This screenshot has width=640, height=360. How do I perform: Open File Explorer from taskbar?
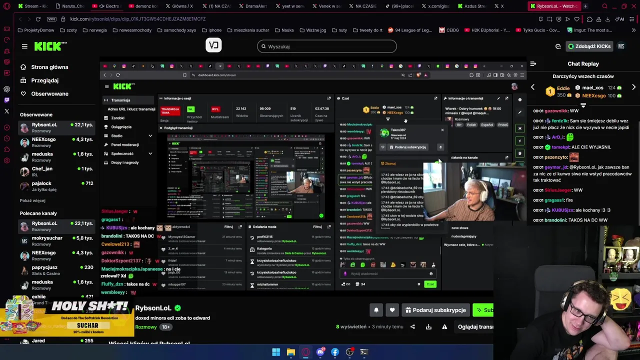pos(290,352)
